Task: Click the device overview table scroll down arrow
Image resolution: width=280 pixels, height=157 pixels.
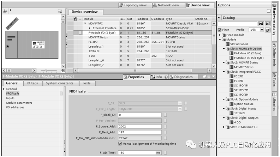Action: [214, 66]
